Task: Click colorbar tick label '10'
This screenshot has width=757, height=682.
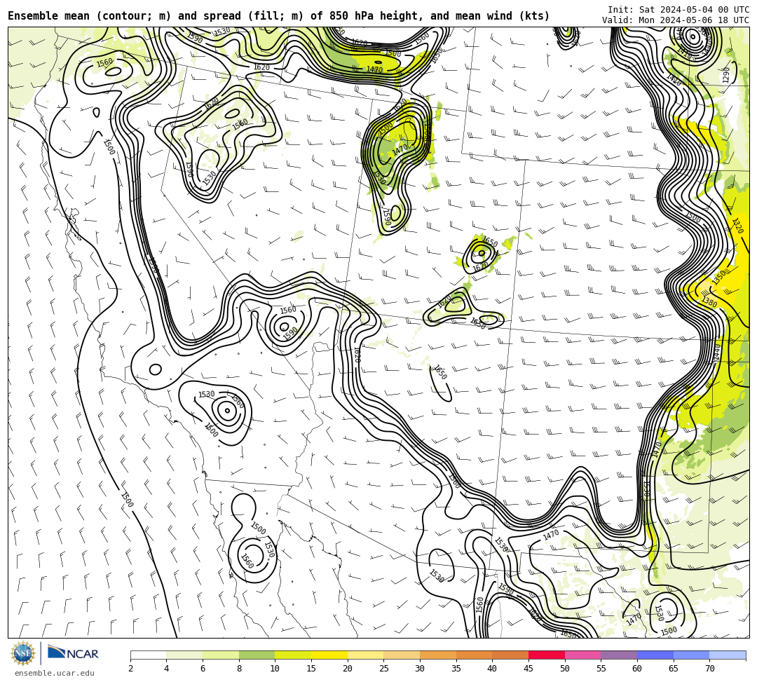Action: pyautogui.click(x=275, y=669)
